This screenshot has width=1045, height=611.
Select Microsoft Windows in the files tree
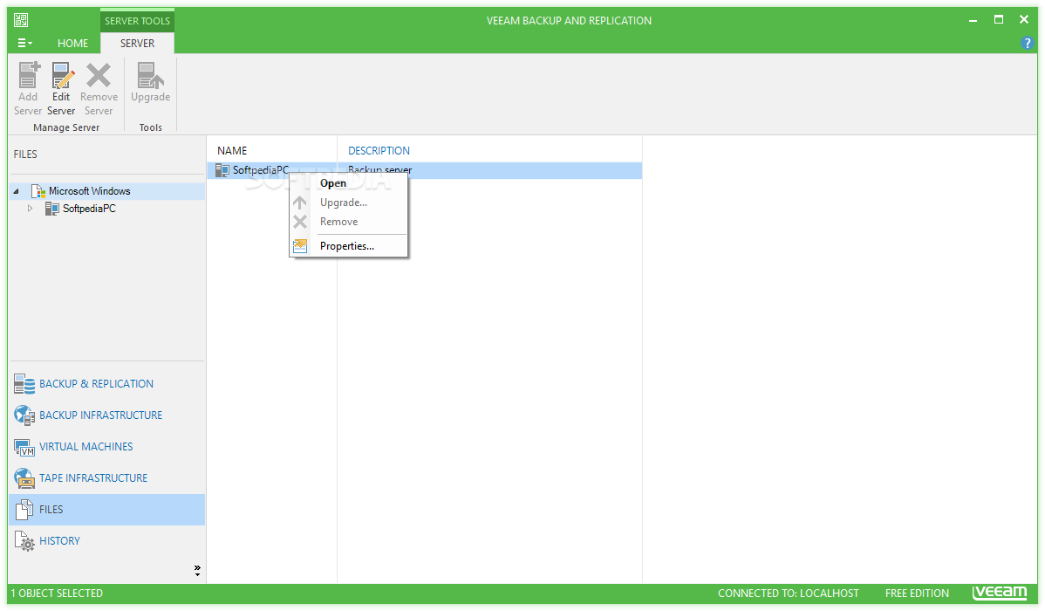(x=89, y=191)
